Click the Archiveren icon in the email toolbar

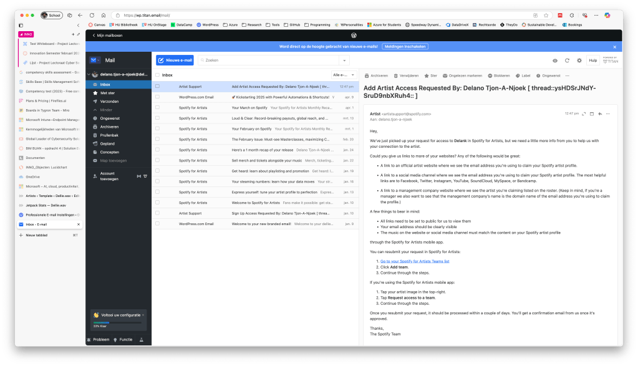pos(367,75)
